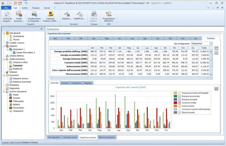This screenshot has height=146, width=226.
Task: Open quick access toolbar dropdown arrow
Action: pyautogui.click(x=11, y=3)
